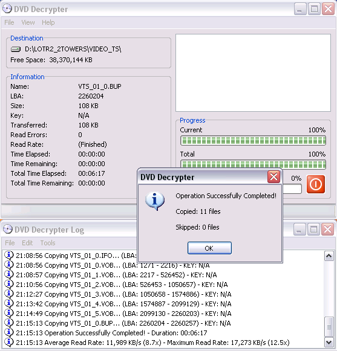Open the Tools menu in Log window
This screenshot has width=337, height=351.
coord(48,243)
